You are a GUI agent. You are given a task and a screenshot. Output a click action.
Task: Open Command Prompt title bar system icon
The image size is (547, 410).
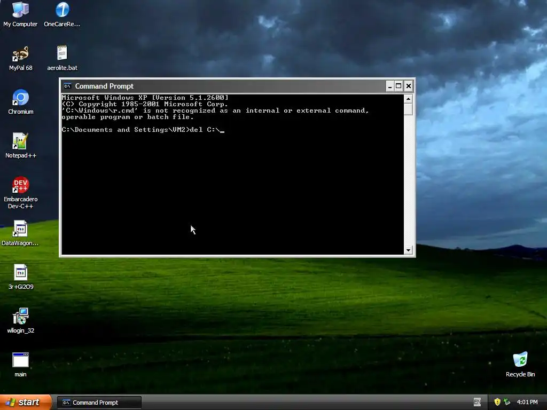click(x=67, y=86)
